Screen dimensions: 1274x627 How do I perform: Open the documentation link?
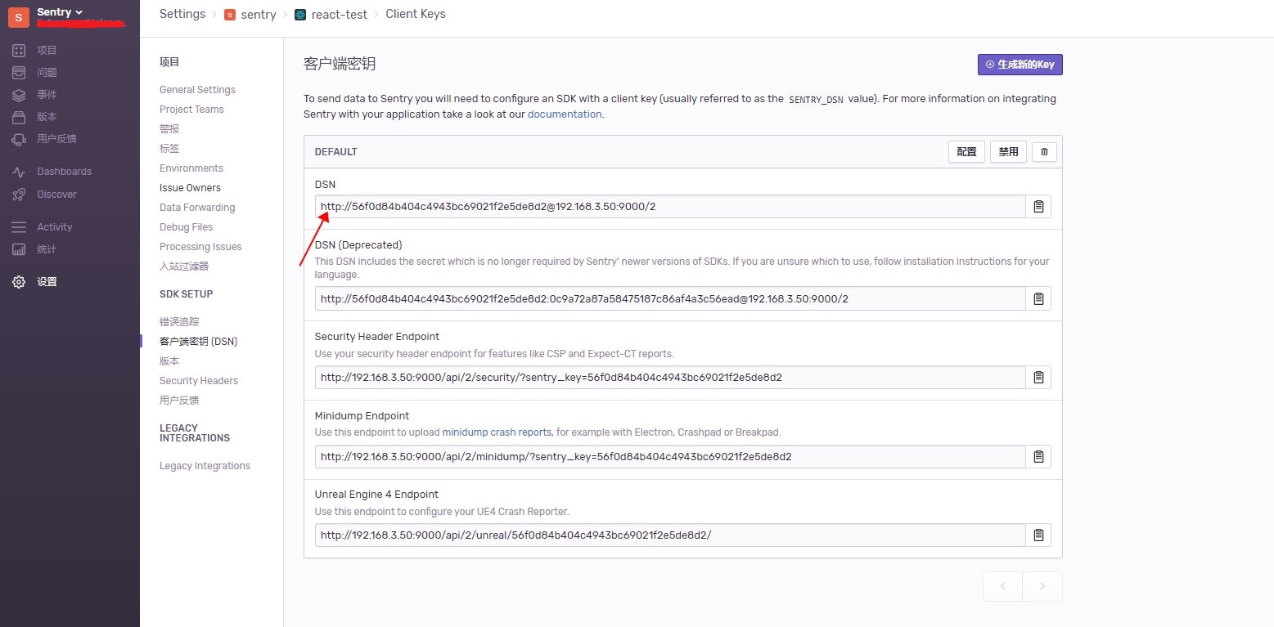tap(565, 114)
